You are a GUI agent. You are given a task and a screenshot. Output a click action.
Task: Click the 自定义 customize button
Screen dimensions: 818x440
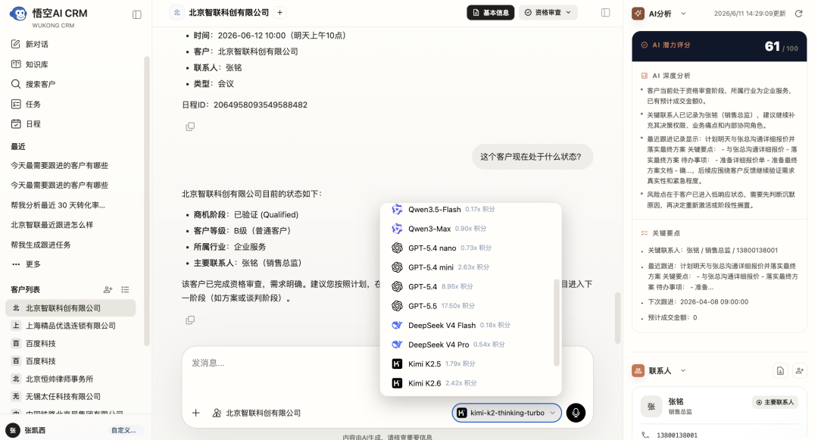tap(124, 430)
